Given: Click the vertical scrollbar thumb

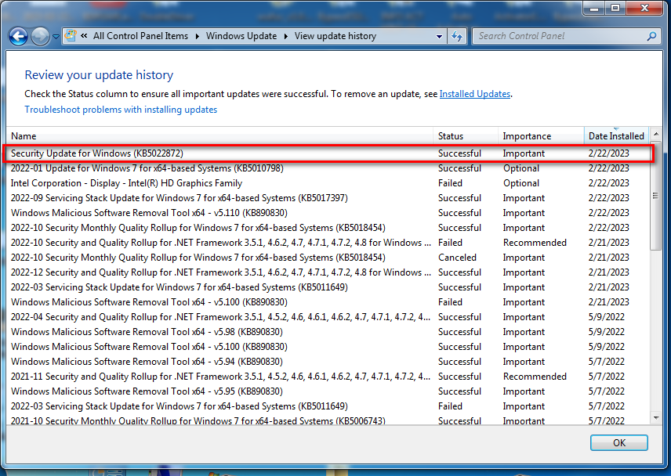Looking at the screenshot, I should [x=655, y=197].
